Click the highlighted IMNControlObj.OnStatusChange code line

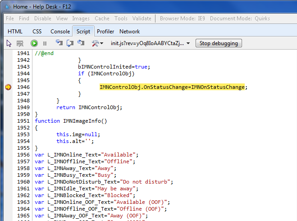tap(174, 87)
